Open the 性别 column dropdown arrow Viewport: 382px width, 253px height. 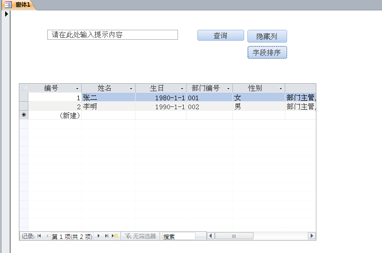coord(280,88)
